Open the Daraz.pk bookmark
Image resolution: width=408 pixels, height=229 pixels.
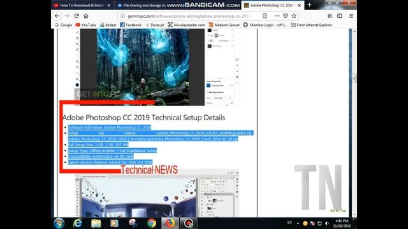pyautogui.click(x=155, y=25)
